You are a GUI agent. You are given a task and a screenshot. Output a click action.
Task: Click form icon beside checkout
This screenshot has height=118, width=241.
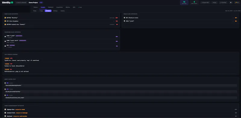pyautogui.click(x=5, y=116)
